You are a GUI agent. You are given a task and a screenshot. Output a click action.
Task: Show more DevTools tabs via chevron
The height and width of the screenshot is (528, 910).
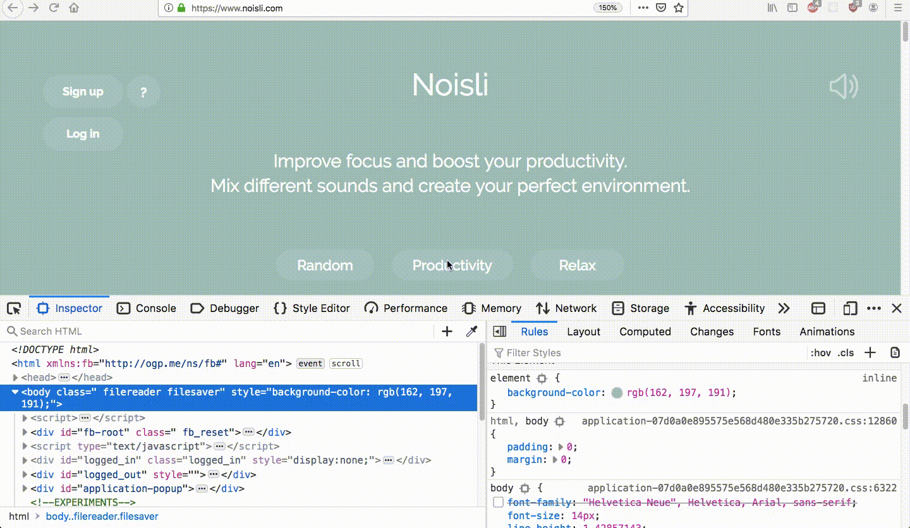pyautogui.click(x=784, y=308)
